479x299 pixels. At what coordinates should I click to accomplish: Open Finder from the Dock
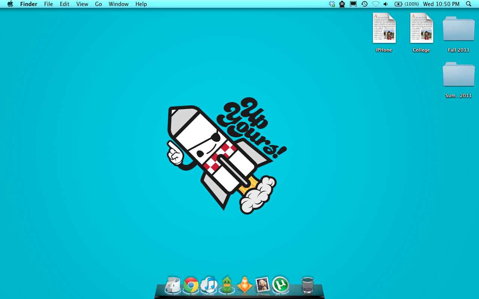173,285
